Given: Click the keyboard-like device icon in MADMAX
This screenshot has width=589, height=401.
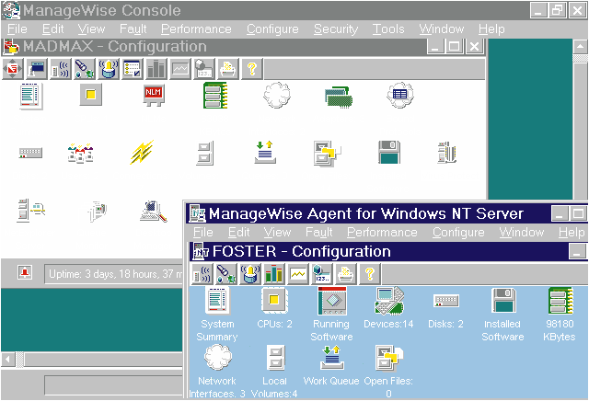Looking at the screenshot, I should pyautogui.click(x=30, y=153).
